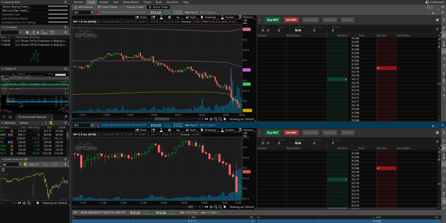Zoom in on the upper chart
Screen dimensions: 446x223
click(x=216, y=119)
